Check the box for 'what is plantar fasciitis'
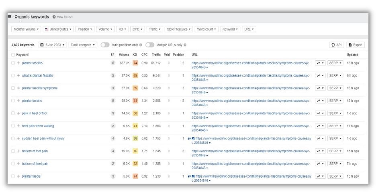Screen dimensions: 376x194 click(13, 76)
